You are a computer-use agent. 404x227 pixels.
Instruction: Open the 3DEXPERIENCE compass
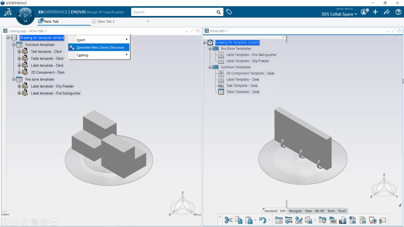pos(25,16)
